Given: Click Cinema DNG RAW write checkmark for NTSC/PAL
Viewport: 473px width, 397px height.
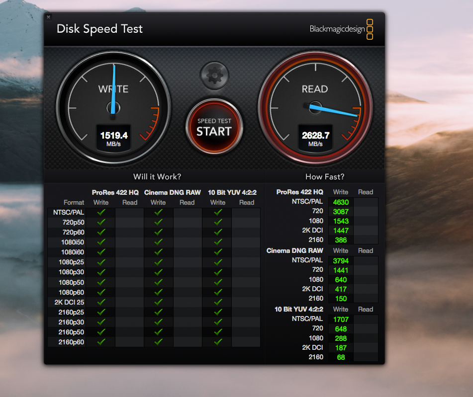Looking at the screenshot, I should (158, 212).
